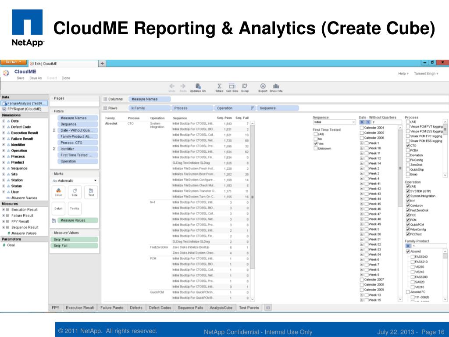The height and width of the screenshot is (337, 449).
Task: Click the Export icon
Action: coord(263,86)
